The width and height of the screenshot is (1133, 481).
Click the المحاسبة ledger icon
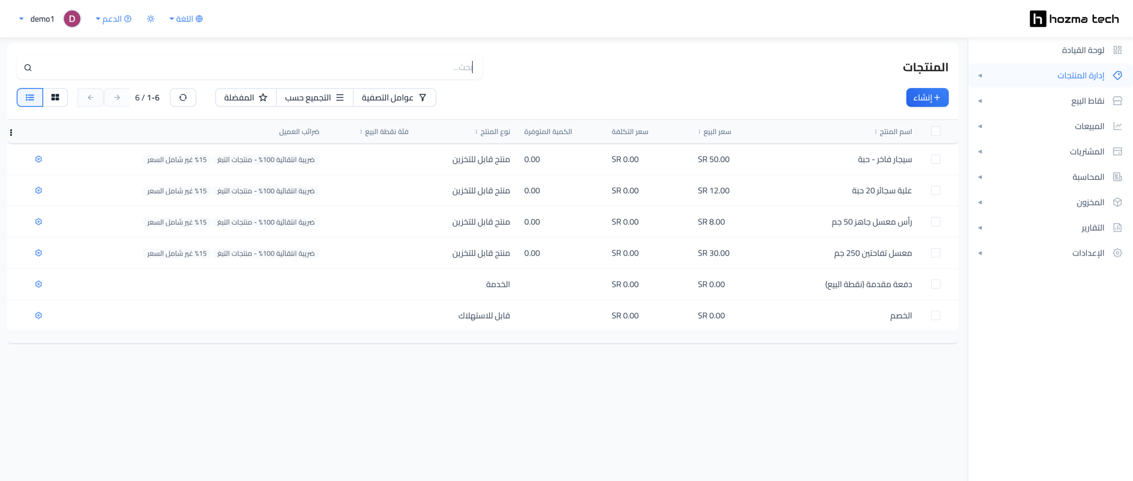pos(1117,177)
